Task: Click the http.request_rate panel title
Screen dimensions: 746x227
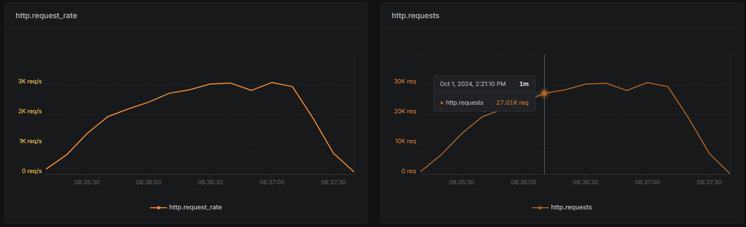Action: [x=46, y=15]
